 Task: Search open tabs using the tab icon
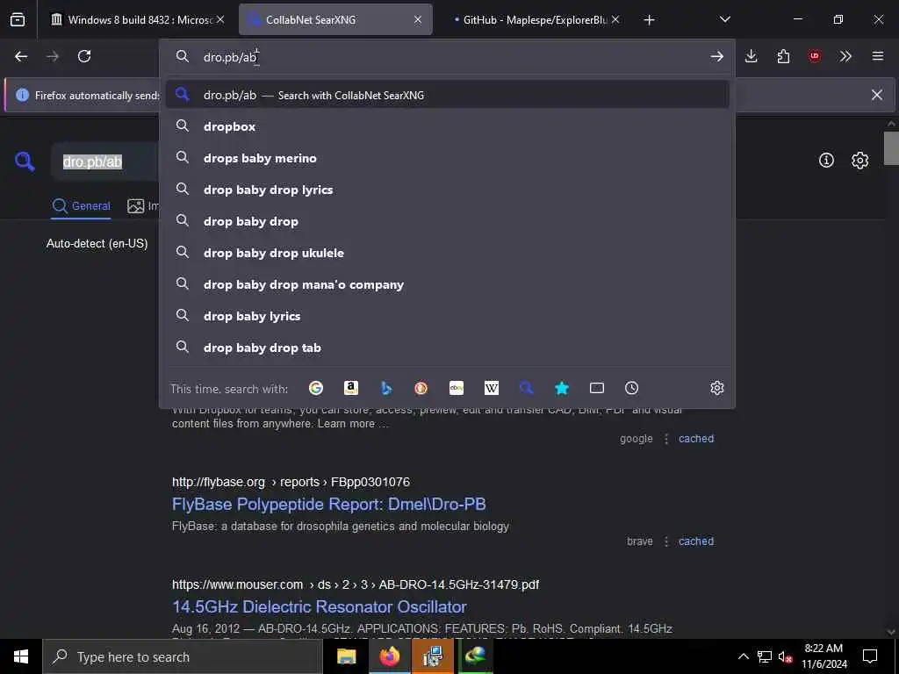[597, 388]
